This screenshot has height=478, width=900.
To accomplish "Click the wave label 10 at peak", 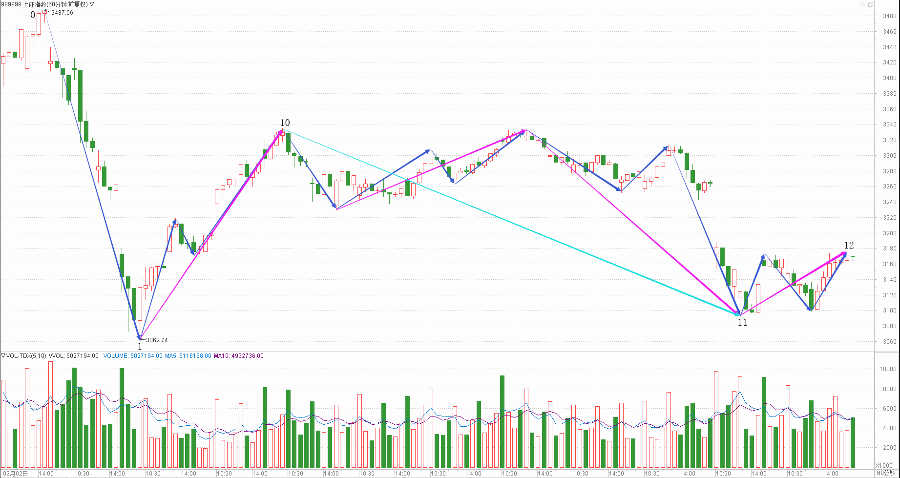I will [x=285, y=123].
